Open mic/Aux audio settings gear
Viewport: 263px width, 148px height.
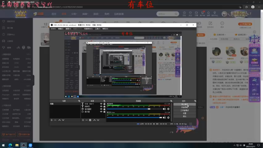168,117
